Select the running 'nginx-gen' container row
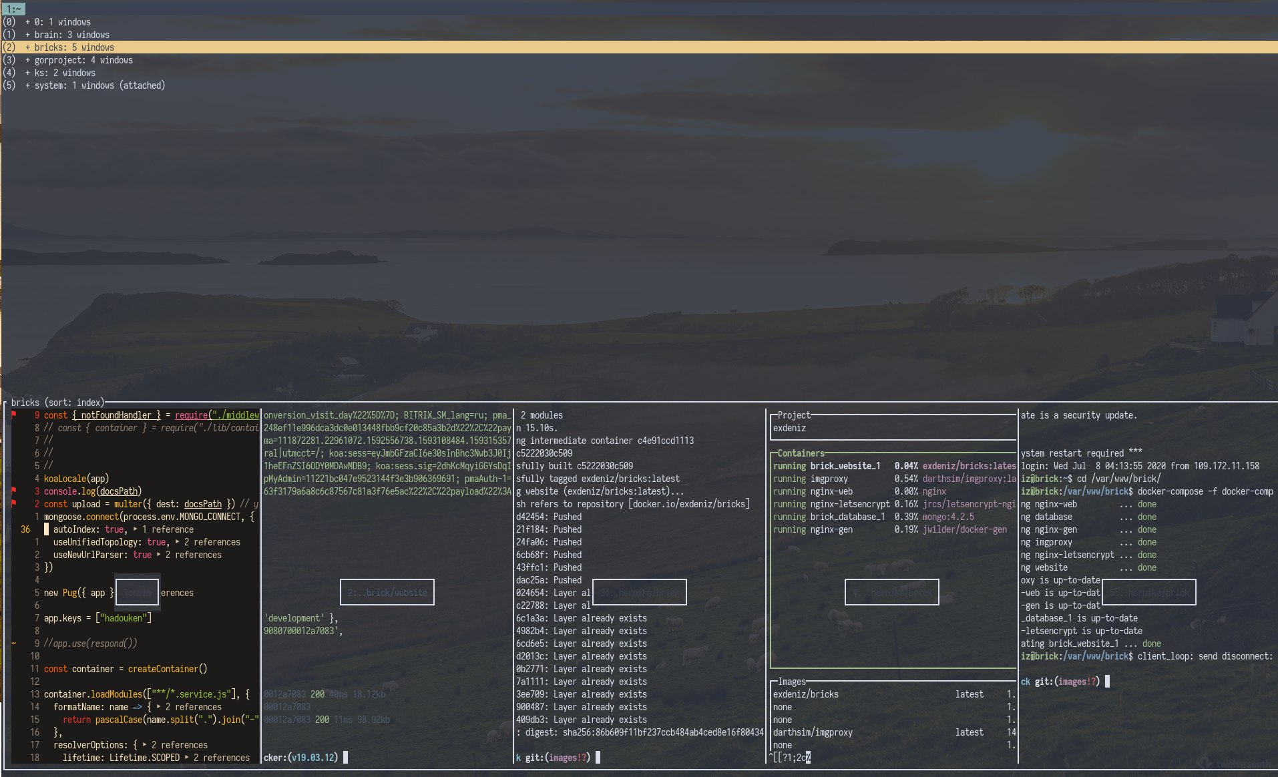This screenshot has height=777, width=1278. (x=894, y=529)
